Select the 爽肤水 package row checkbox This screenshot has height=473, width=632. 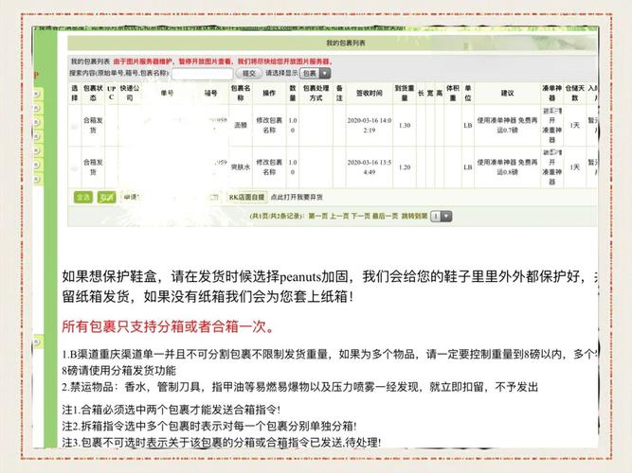pos(75,167)
